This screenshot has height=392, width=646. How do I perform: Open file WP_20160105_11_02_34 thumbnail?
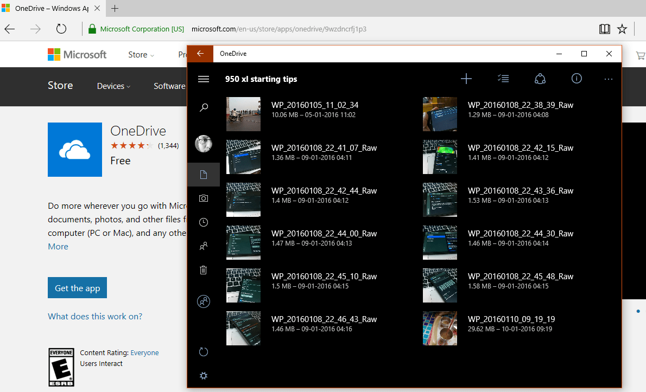click(244, 114)
